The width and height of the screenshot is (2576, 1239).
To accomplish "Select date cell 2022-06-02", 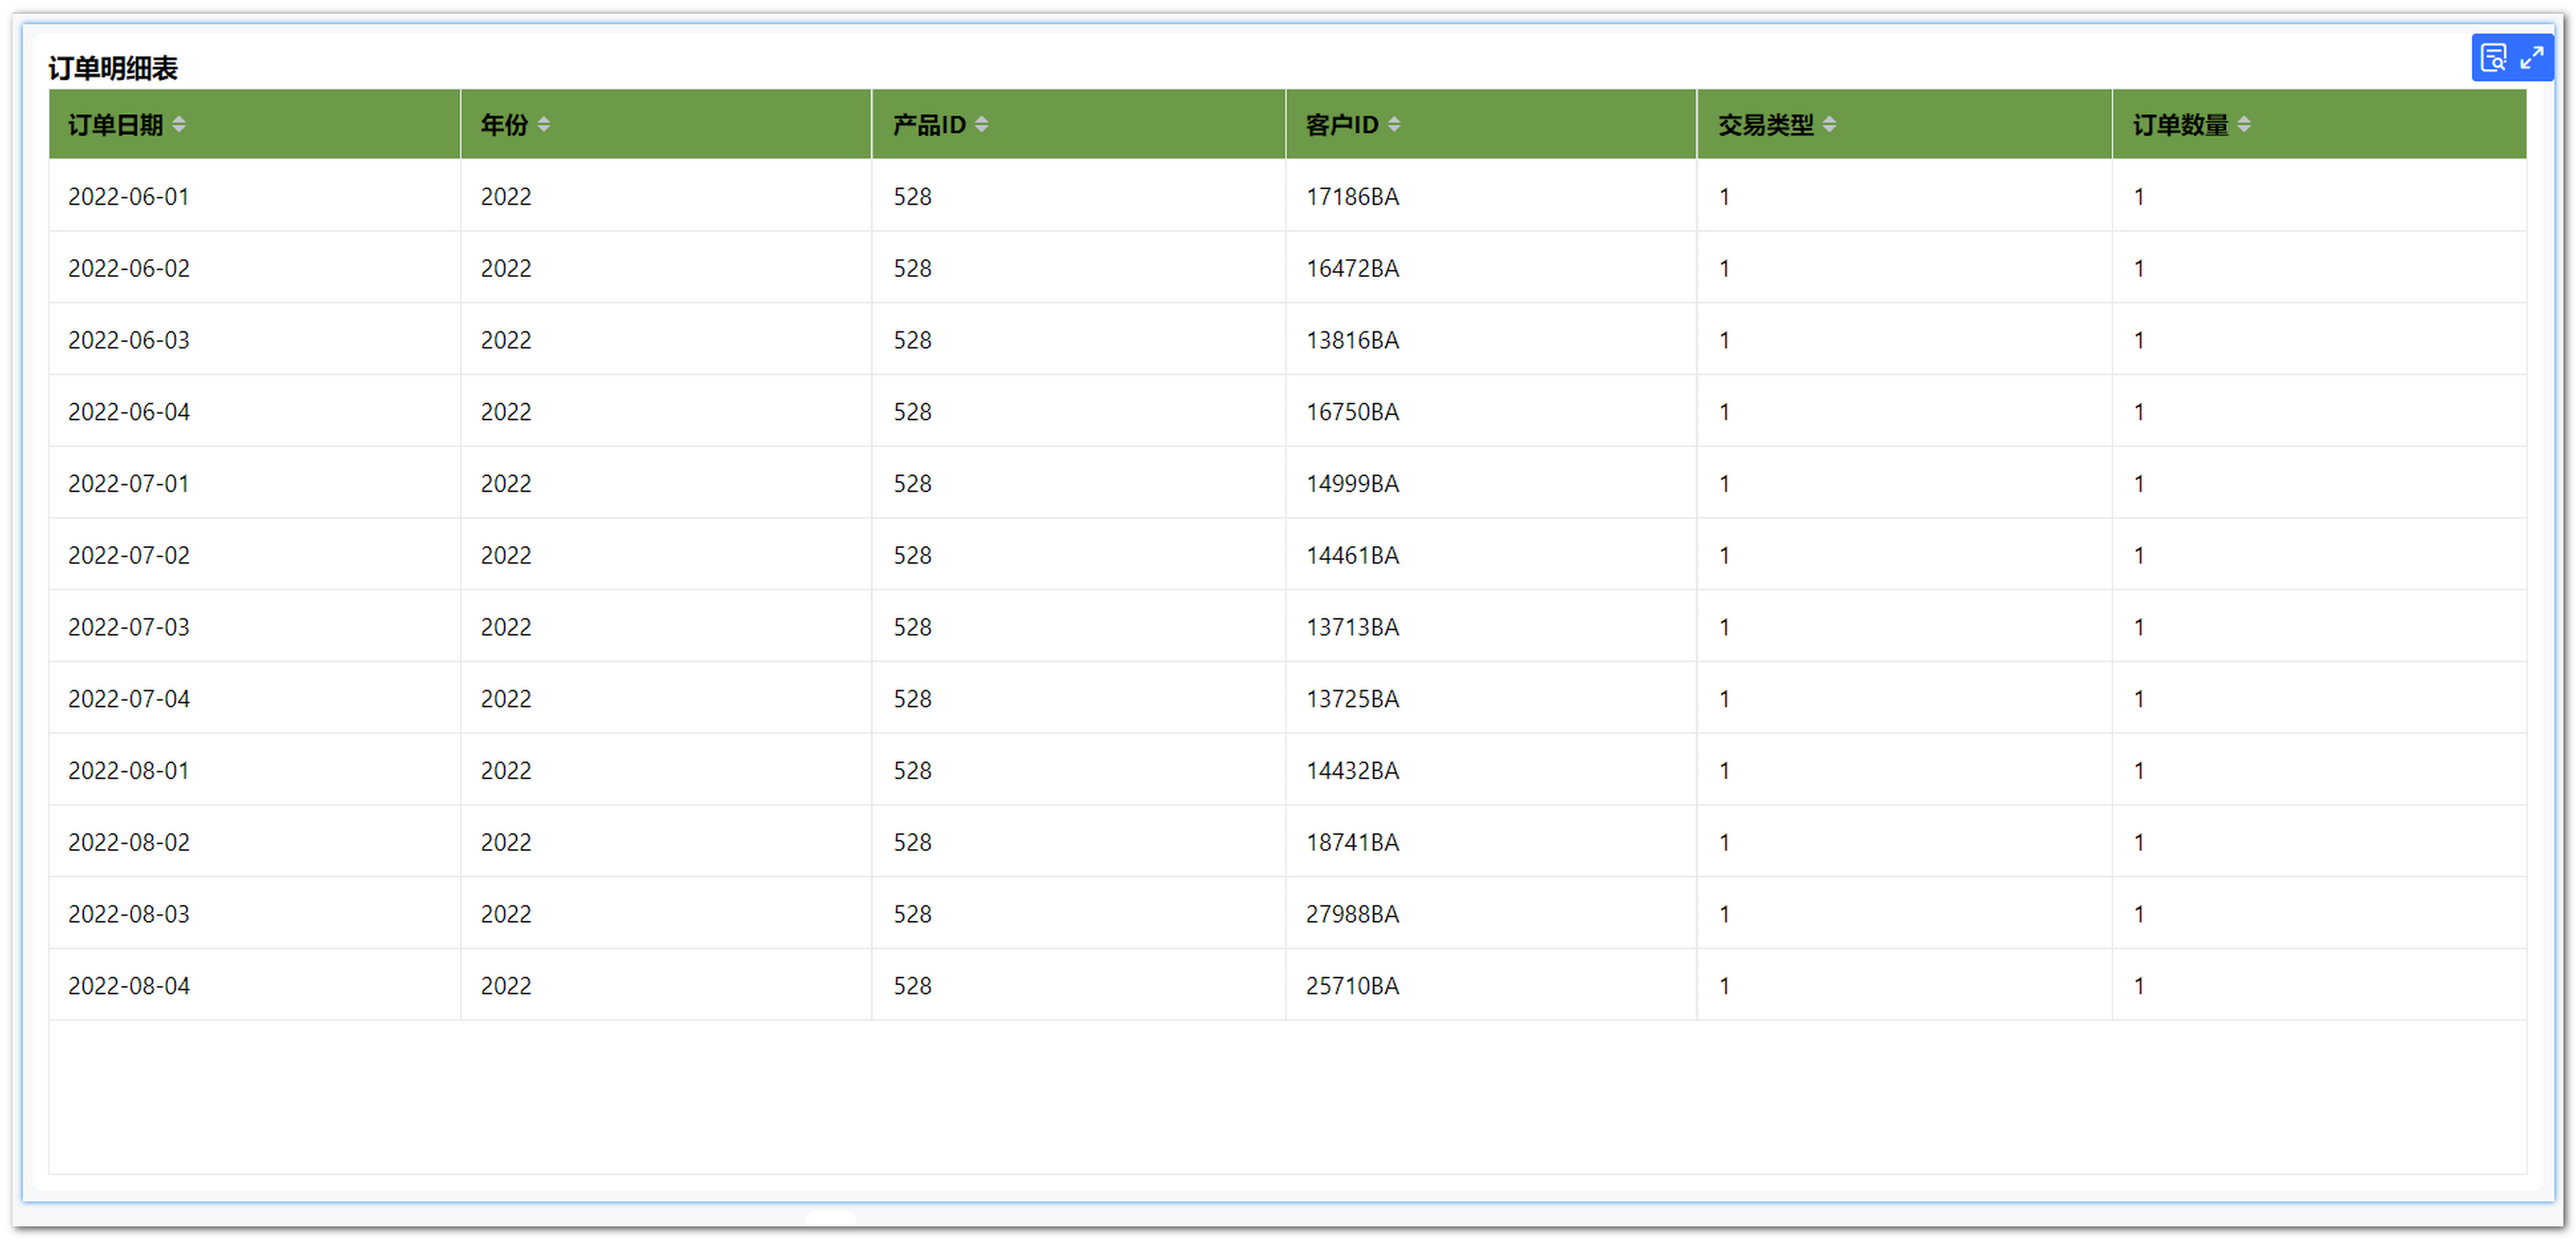I will pyautogui.click(x=129, y=269).
